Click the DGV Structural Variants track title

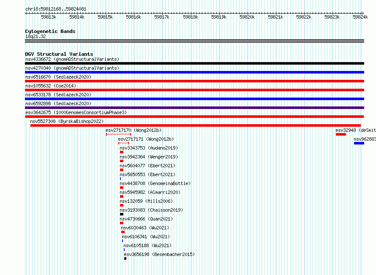click(59, 54)
